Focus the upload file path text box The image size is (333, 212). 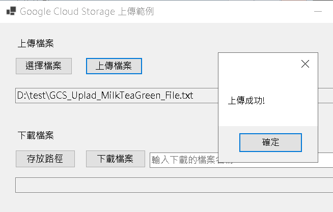click(117, 96)
